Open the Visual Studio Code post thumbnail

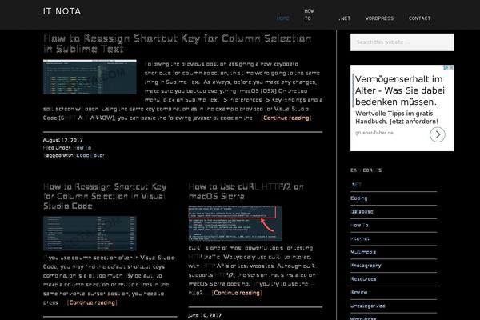(x=90, y=233)
